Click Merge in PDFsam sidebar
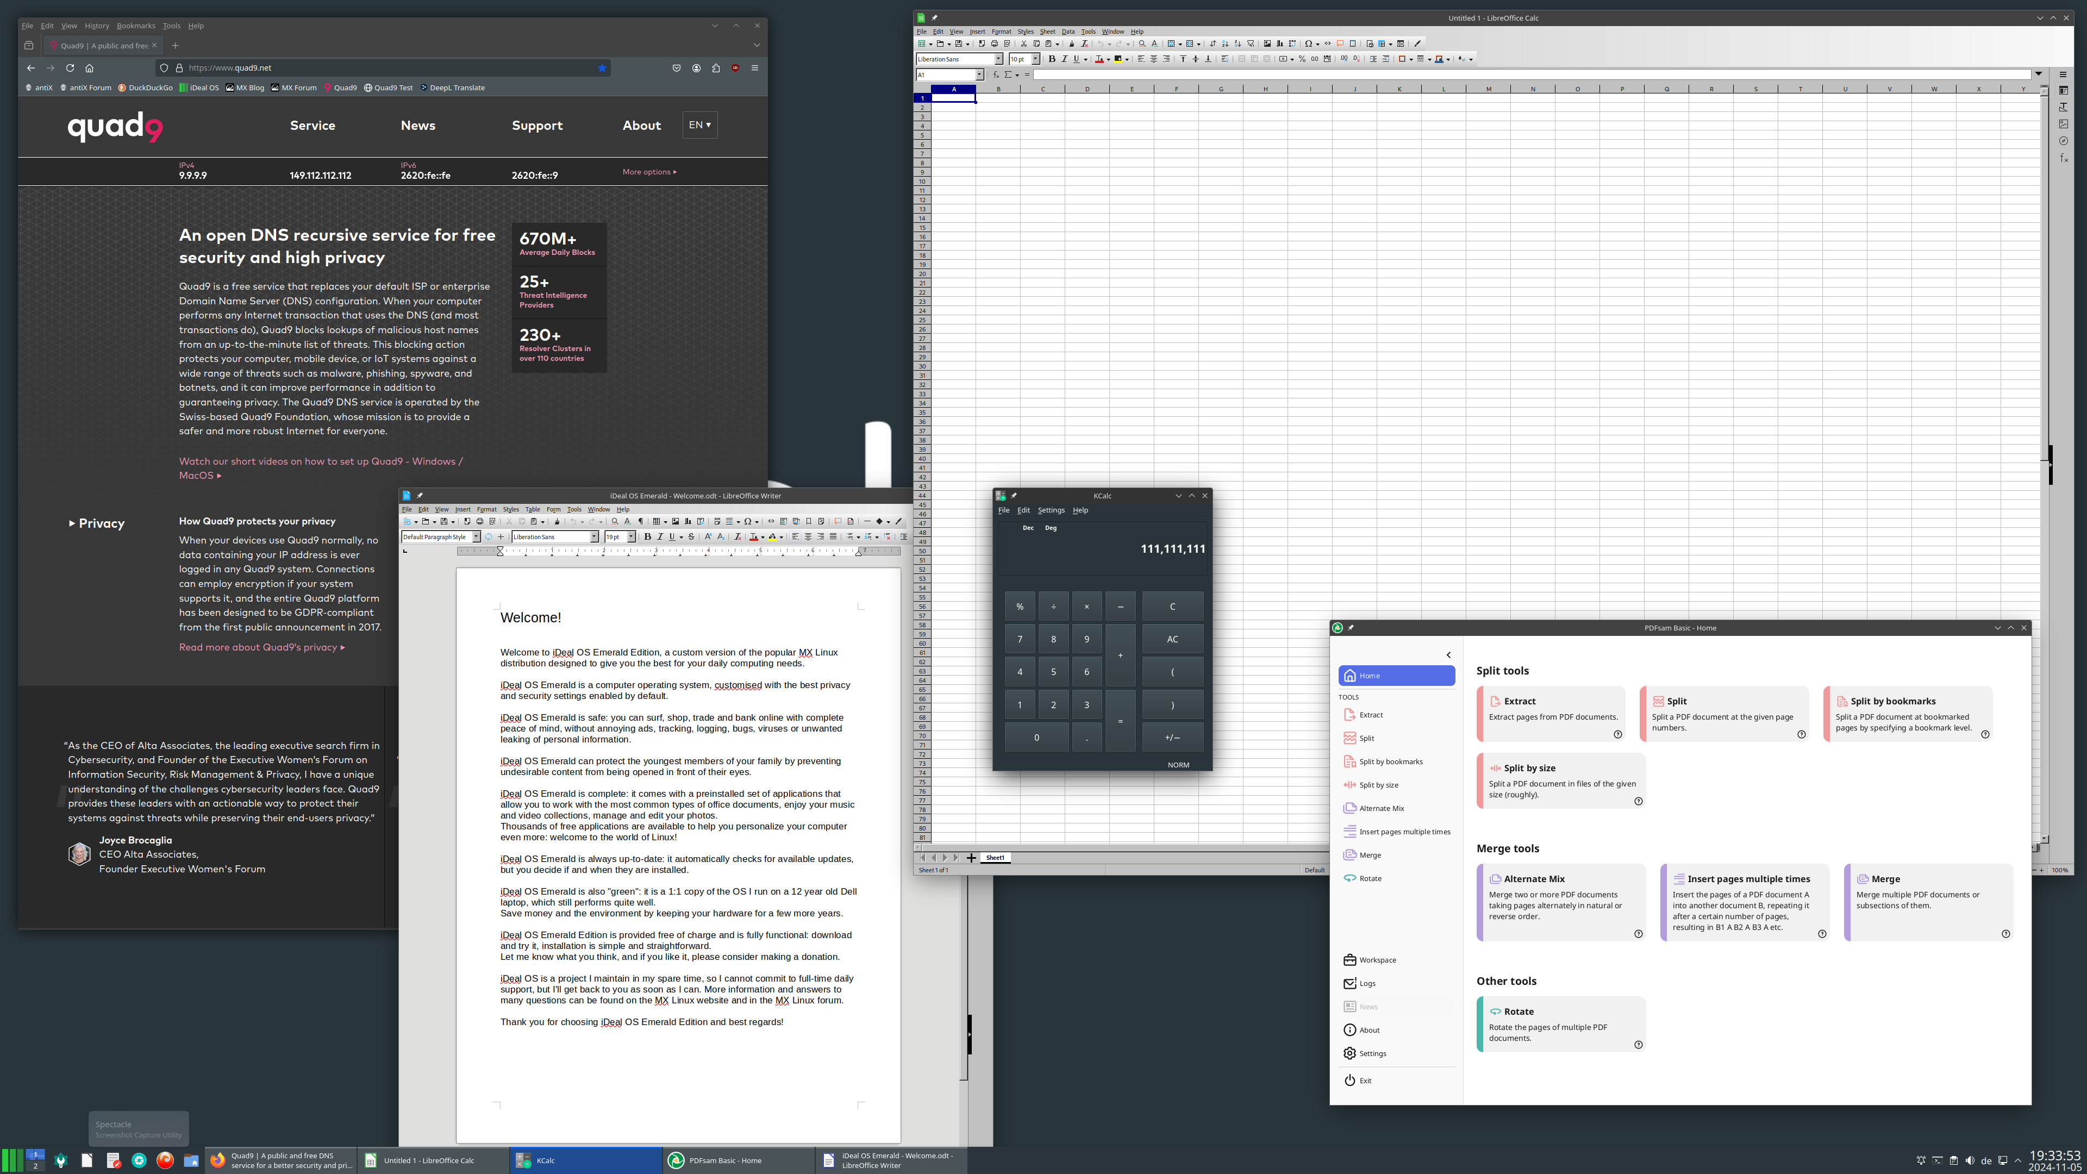 point(1370,855)
